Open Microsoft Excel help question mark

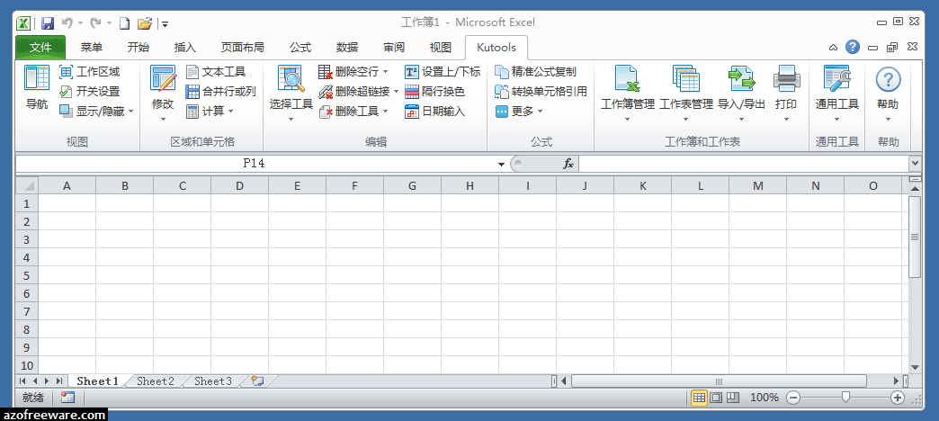[x=853, y=47]
